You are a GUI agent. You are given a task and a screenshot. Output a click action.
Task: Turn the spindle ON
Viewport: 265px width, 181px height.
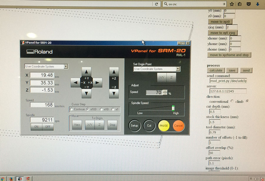[x=36, y=127]
